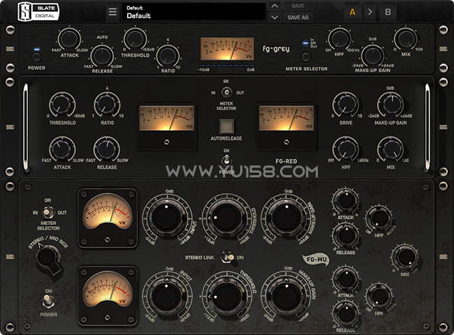Screen dimensions: 454x335
Task: Click the FG-Grey MIX knob
Action: 406,39
